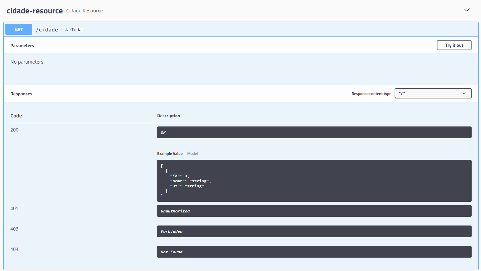This screenshot has height=271, width=481.
Task: Select the 200 OK response block
Action: 314,132
